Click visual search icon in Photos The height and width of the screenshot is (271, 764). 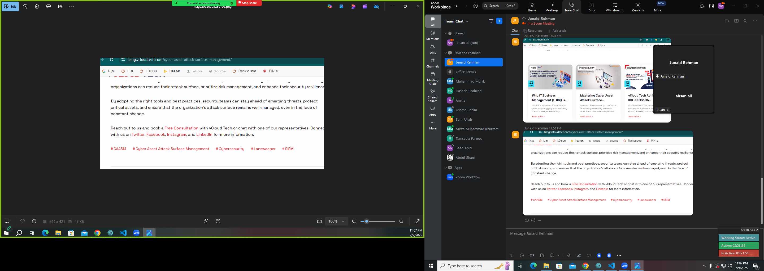pyautogui.click(x=206, y=221)
